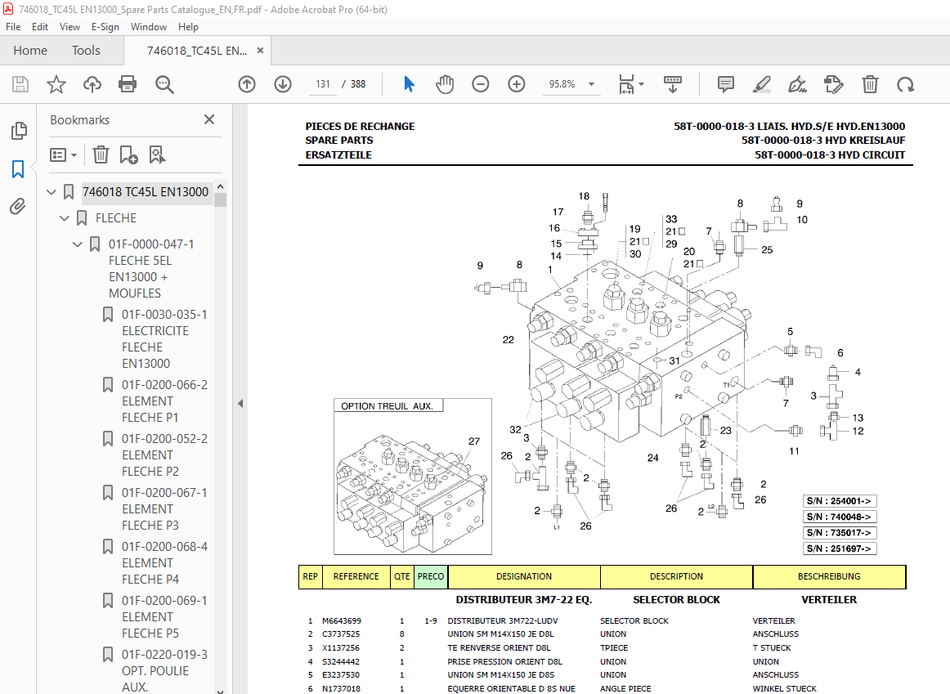Add a comment with speech bubble icon
Screen dimensions: 950x694
725,84
